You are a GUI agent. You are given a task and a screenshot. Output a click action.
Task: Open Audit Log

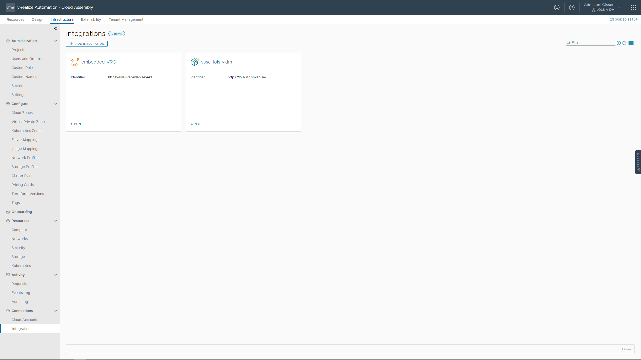click(20, 302)
